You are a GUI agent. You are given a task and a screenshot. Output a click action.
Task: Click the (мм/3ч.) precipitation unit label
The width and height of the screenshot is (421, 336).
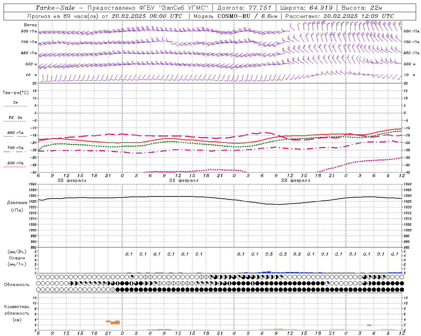point(17,252)
